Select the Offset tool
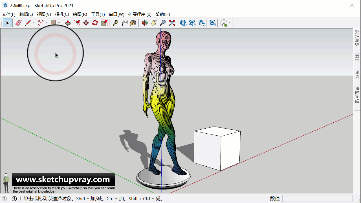Viewport: 361px width, 203px height. coord(77,23)
